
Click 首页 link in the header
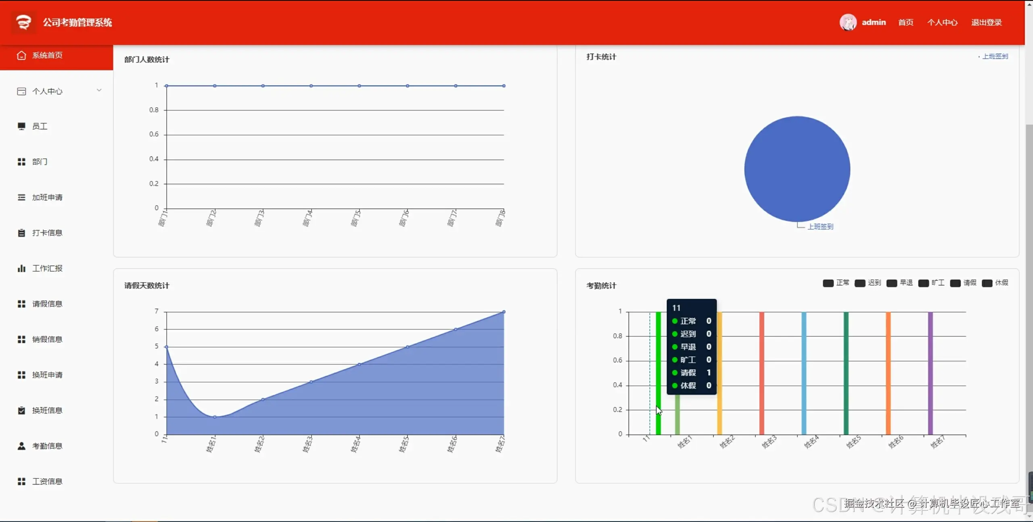coord(905,23)
